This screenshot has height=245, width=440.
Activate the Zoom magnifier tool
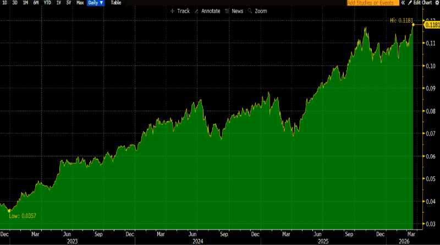click(x=257, y=11)
